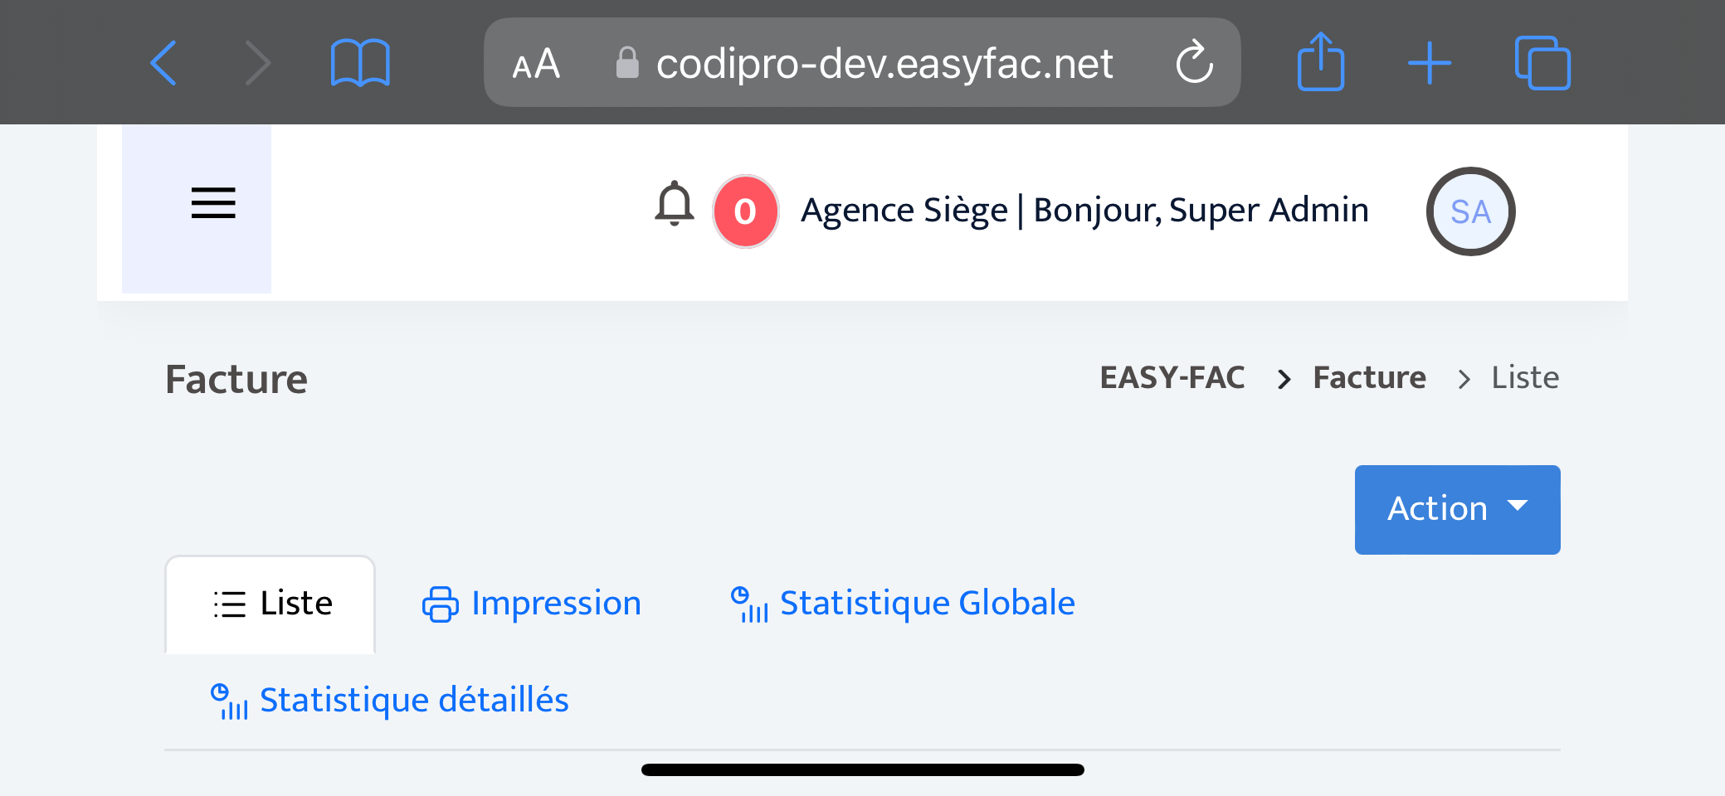
Task: Click the red notification count badge
Action: click(745, 211)
